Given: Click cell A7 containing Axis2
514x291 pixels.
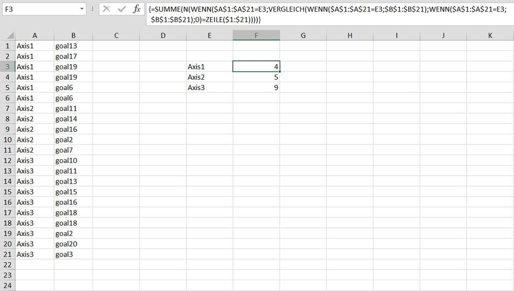Looking at the screenshot, I should click(35, 108).
